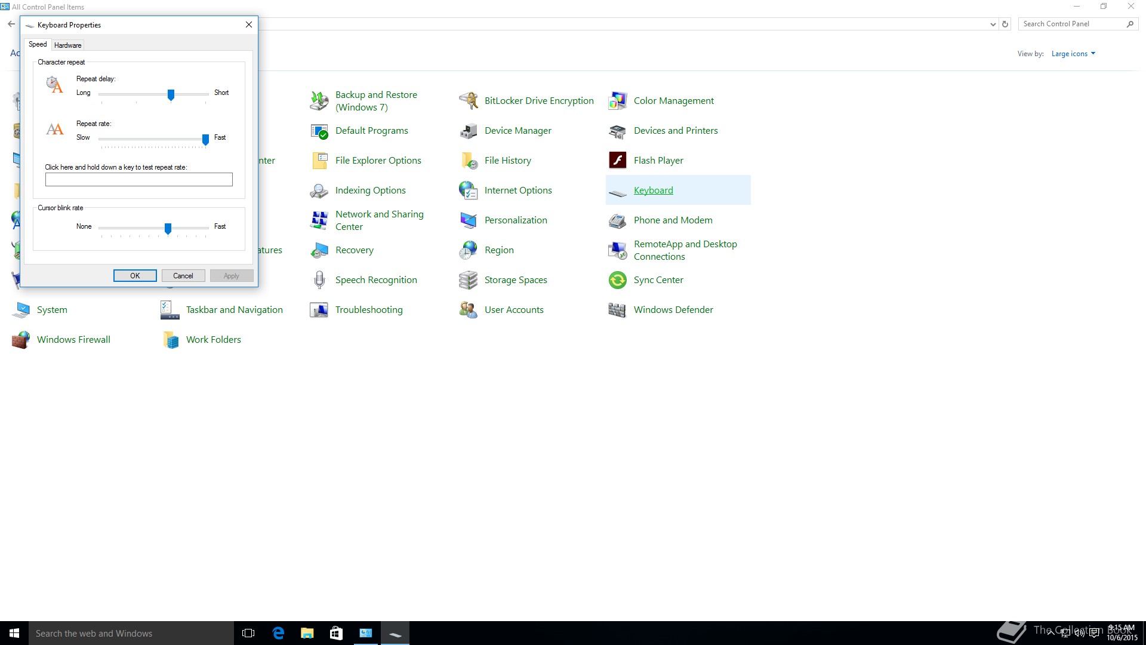Click the Repeat rate slider thumb
Image resolution: width=1146 pixels, height=645 pixels.
pos(205,140)
